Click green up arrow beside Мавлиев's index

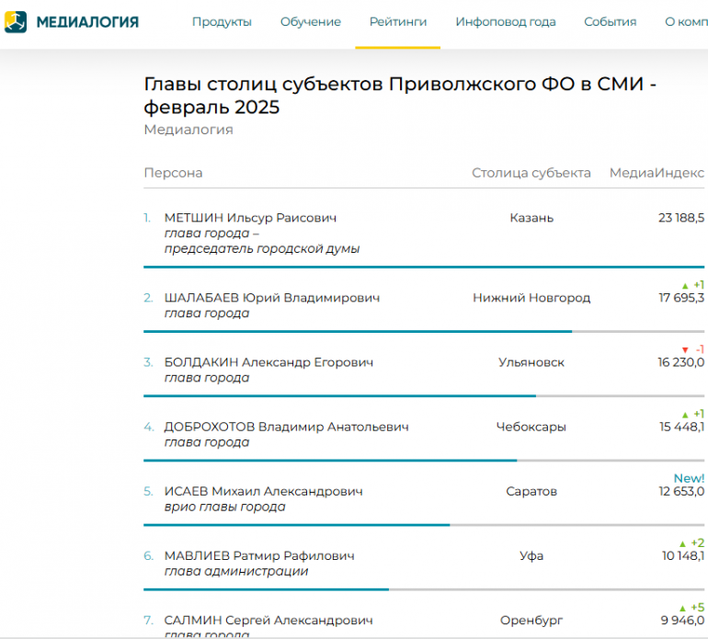click(x=682, y=543)
